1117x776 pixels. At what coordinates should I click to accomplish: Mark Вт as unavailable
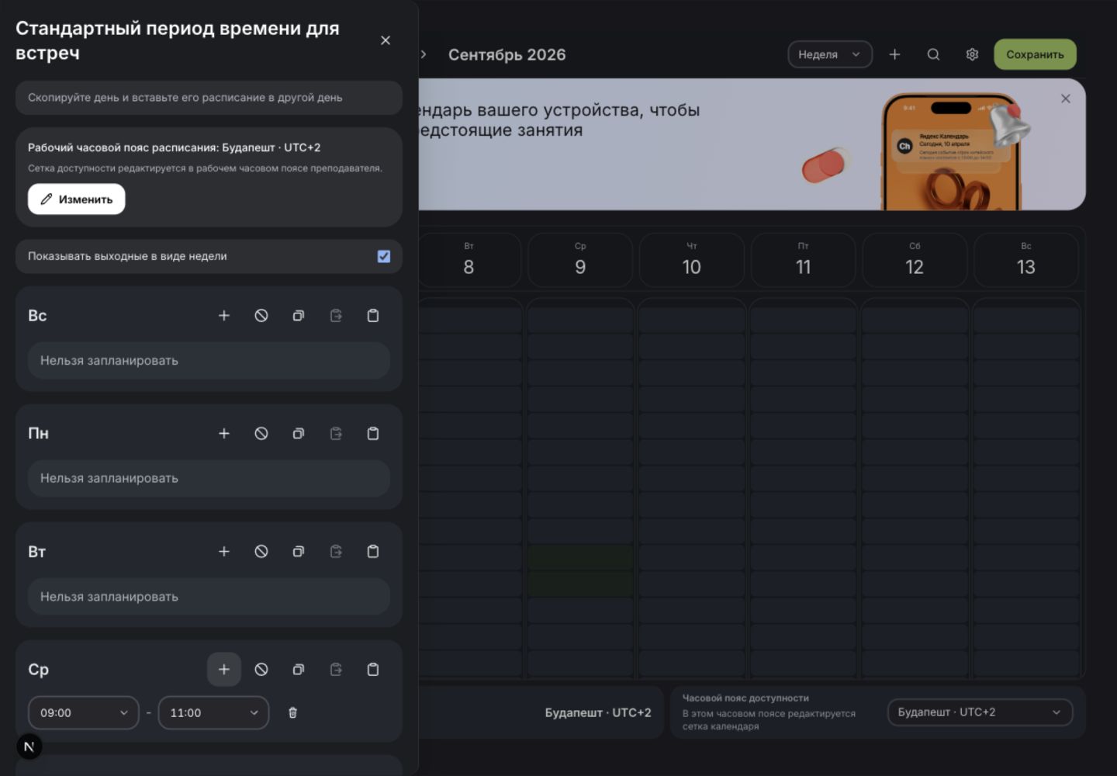pyautogui.click(x=261, y=552)
